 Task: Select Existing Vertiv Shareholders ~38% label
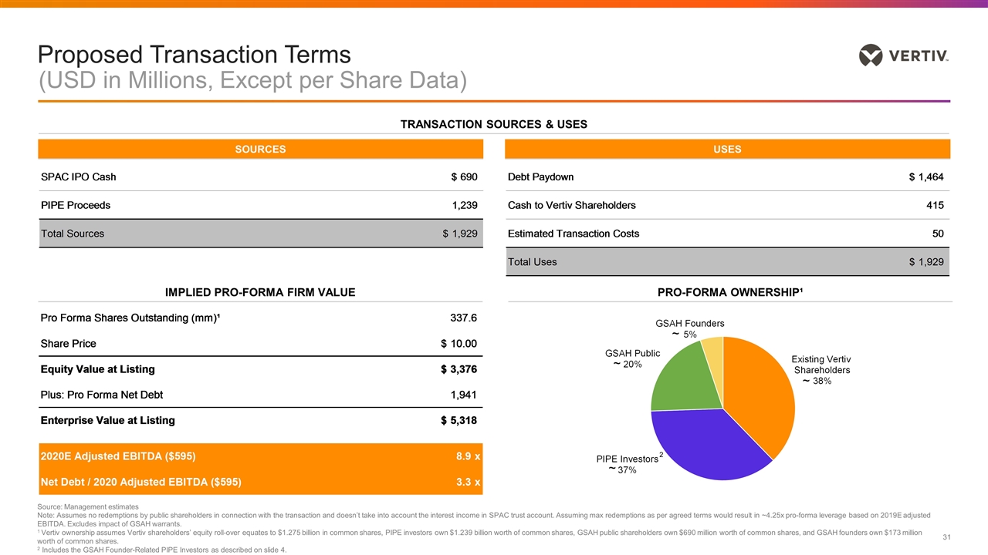[x=821, y=370]
